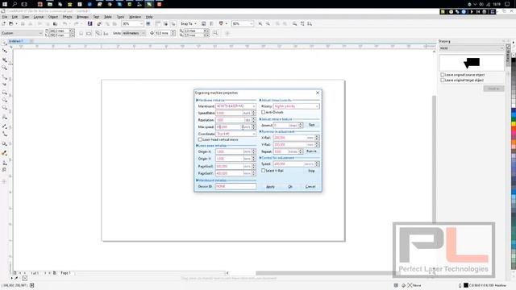The width and height of the screenshot is (516, 290).
Task: Click the Run in button
Action: [x=311, y=151]
